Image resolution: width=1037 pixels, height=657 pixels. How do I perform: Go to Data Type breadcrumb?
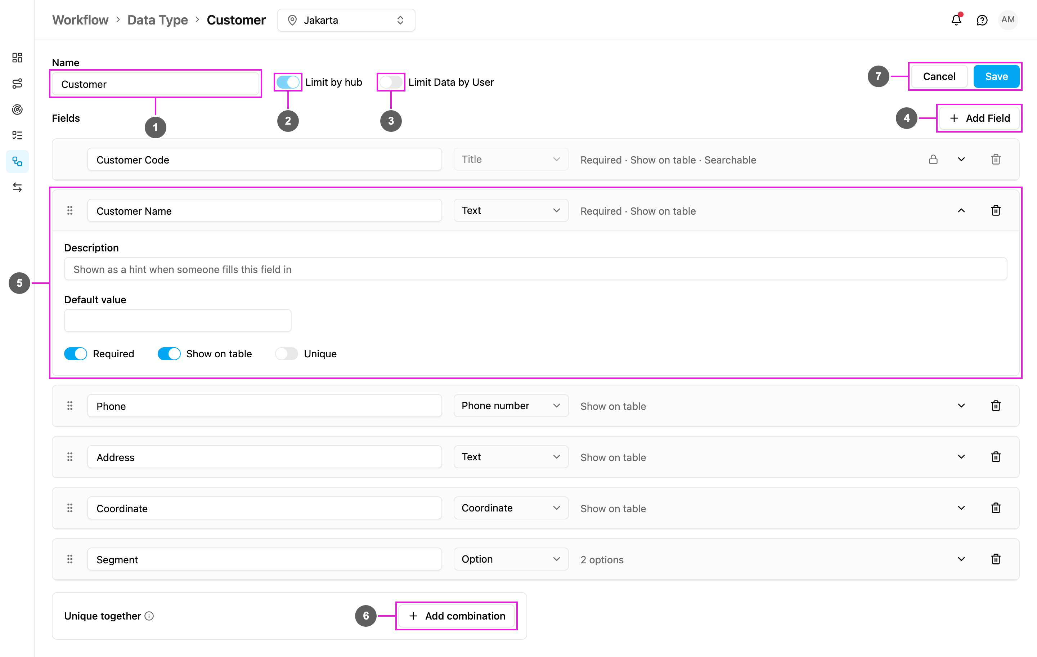click(x=158, y=20)
